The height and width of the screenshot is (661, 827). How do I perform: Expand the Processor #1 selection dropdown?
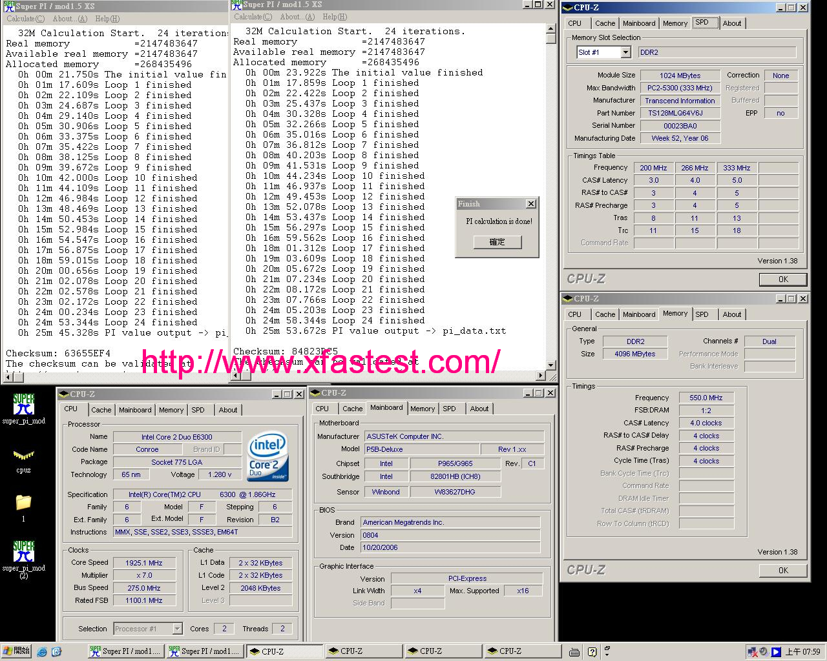click(x=177, y=629)
